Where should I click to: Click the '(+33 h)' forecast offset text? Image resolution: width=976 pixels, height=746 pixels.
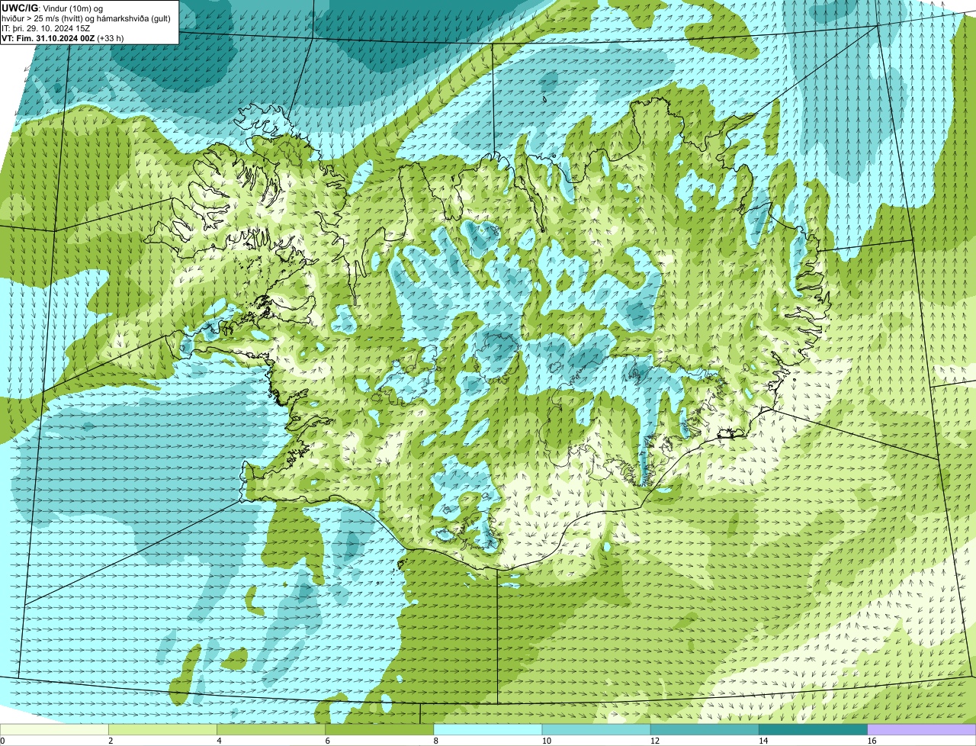111,37
